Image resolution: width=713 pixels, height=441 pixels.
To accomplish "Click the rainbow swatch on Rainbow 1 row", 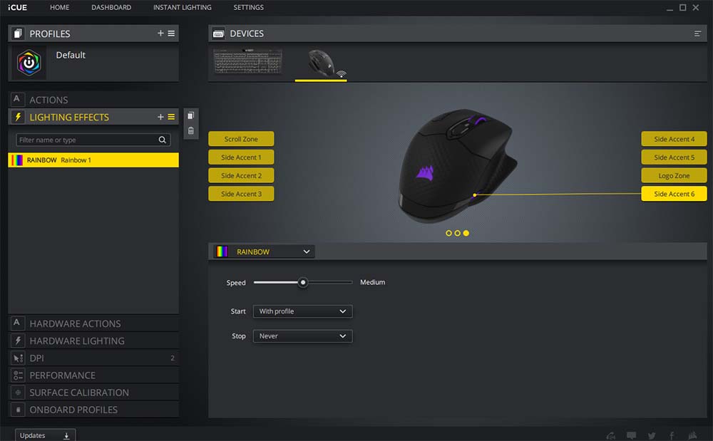I will point(17,160).
